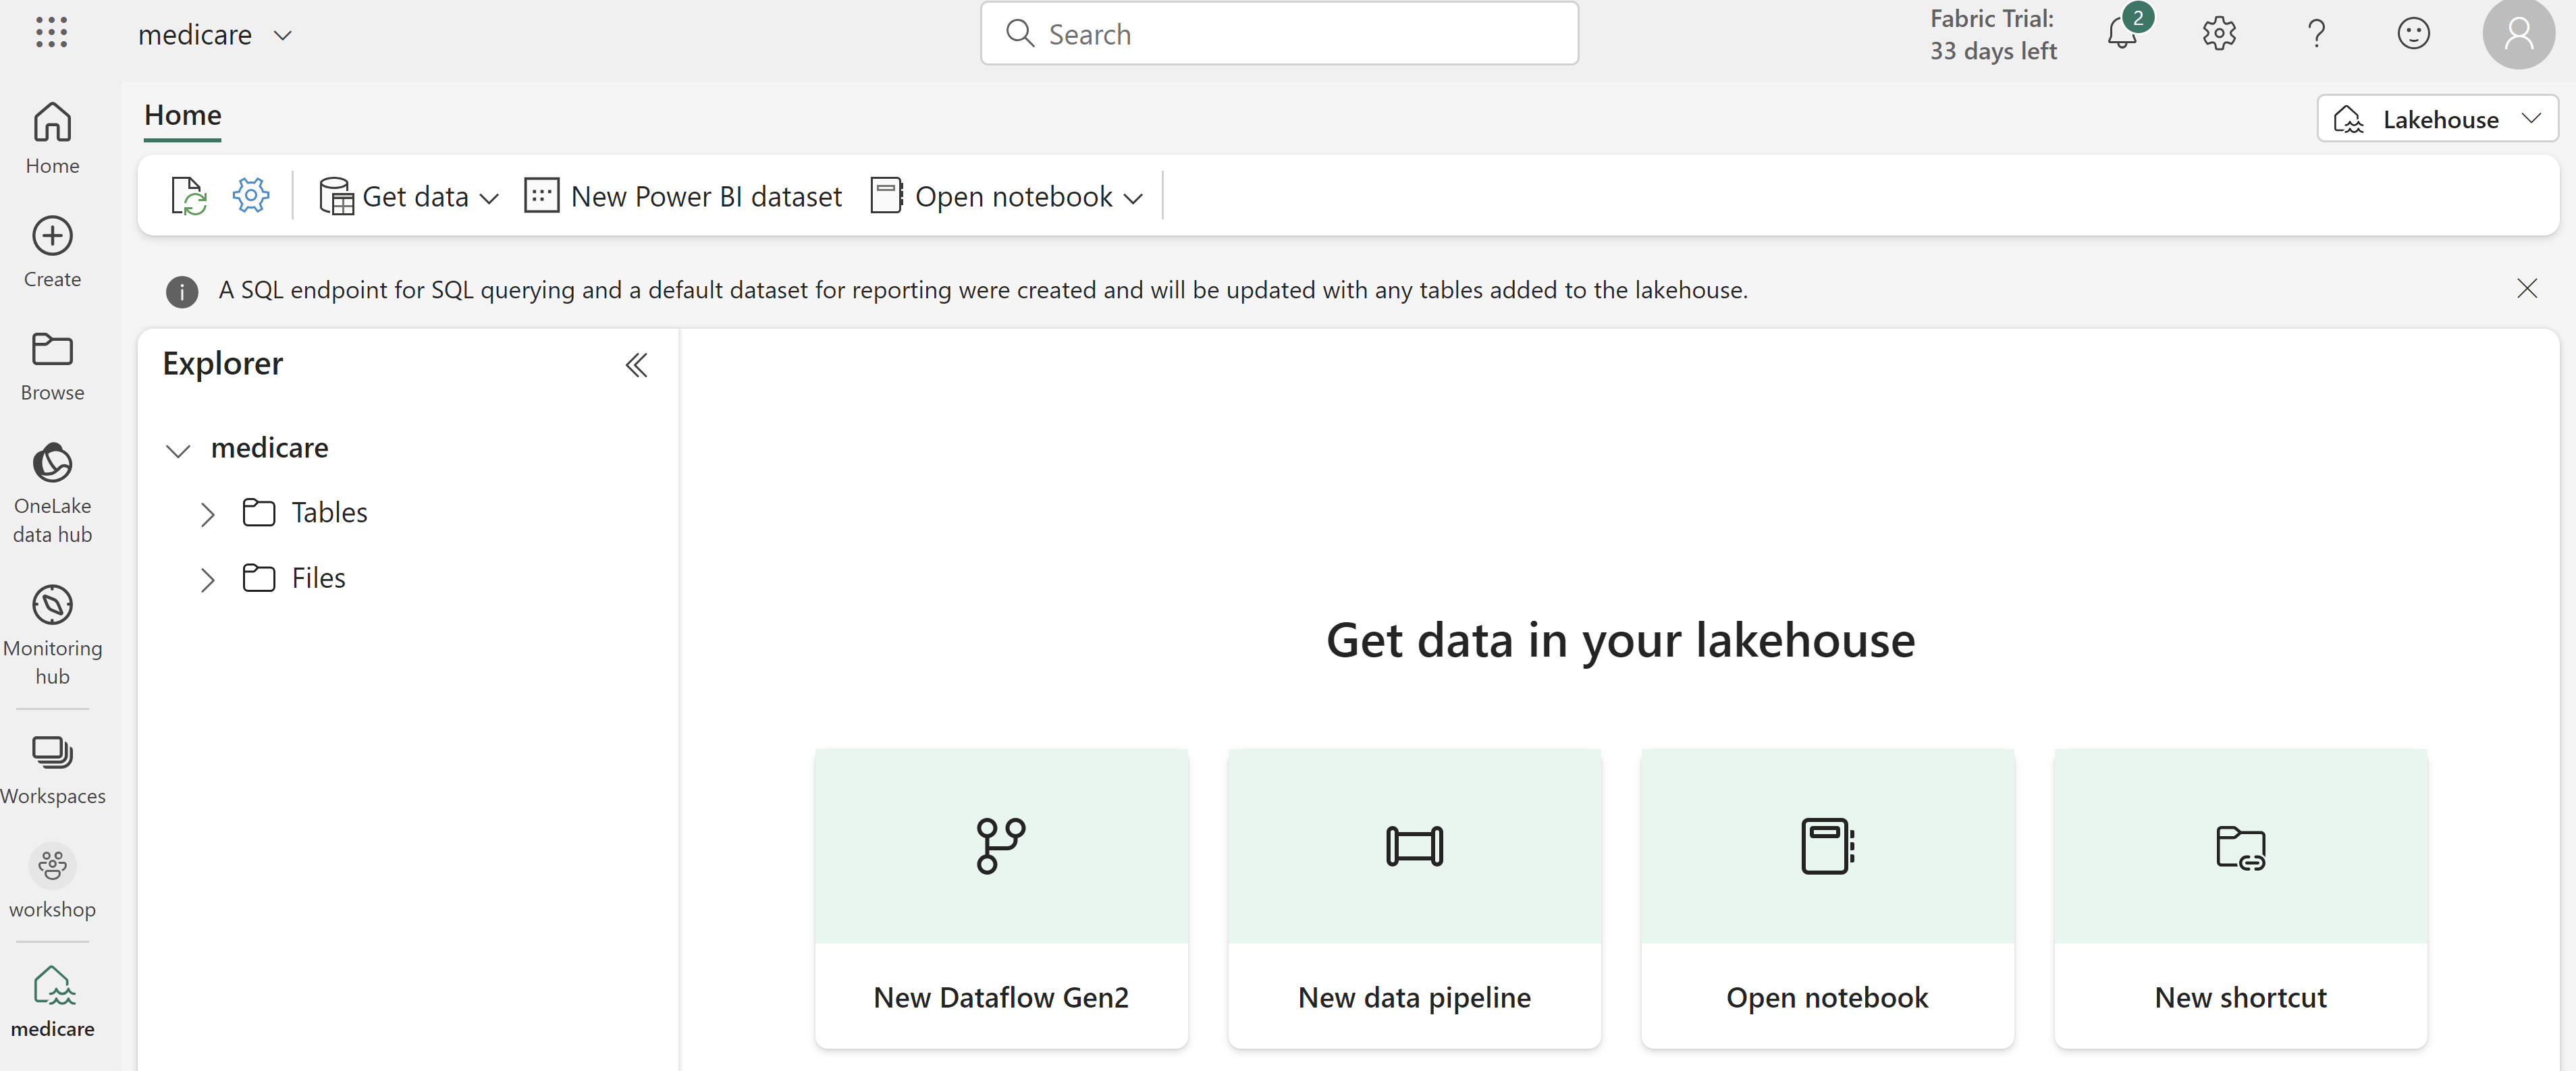Image resolution: width=2576 pixels, height=1071 pixels.
Task: Select the Home ribbon tab
Action: click(x=182, y=116)
